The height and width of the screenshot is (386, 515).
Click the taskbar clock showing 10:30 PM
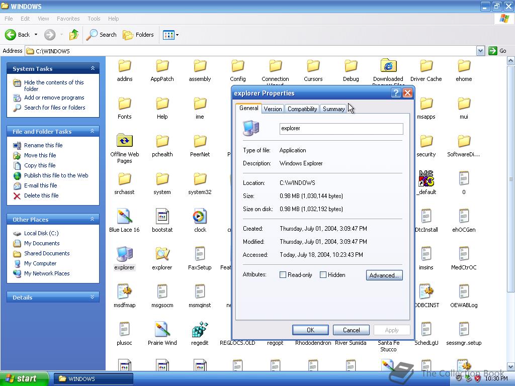(496, 378)
